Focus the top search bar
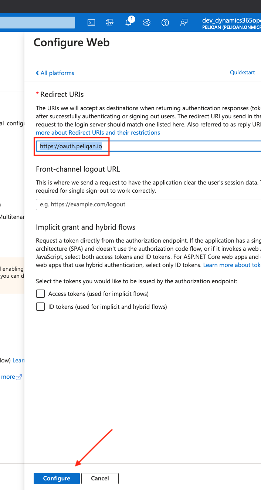The height and width of the screenshot is (490, 261). coord(37,23)
